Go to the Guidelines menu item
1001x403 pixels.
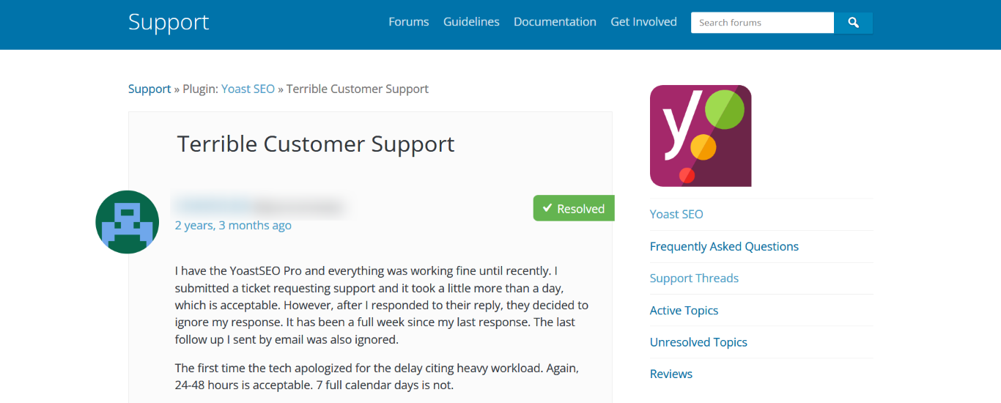tap(471, 22)
